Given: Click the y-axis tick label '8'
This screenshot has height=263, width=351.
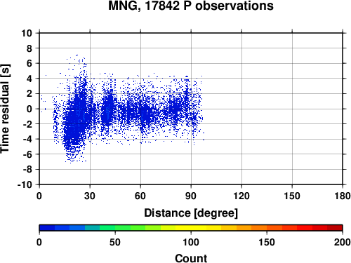Looking at the screenshot, I should click(29, 48).
